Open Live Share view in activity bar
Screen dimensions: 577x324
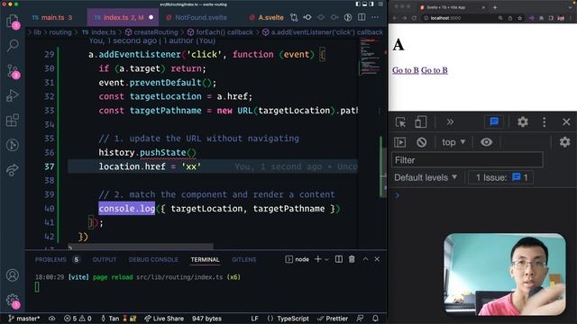[13, 170]
